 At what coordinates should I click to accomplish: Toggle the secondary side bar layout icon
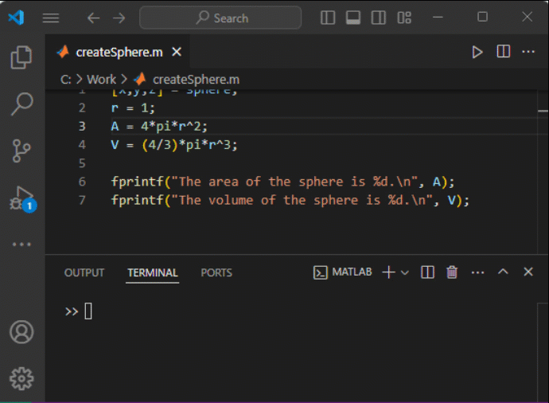(378, 18)
